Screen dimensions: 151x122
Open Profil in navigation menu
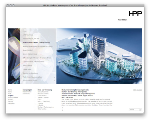(x=10, y=94)
